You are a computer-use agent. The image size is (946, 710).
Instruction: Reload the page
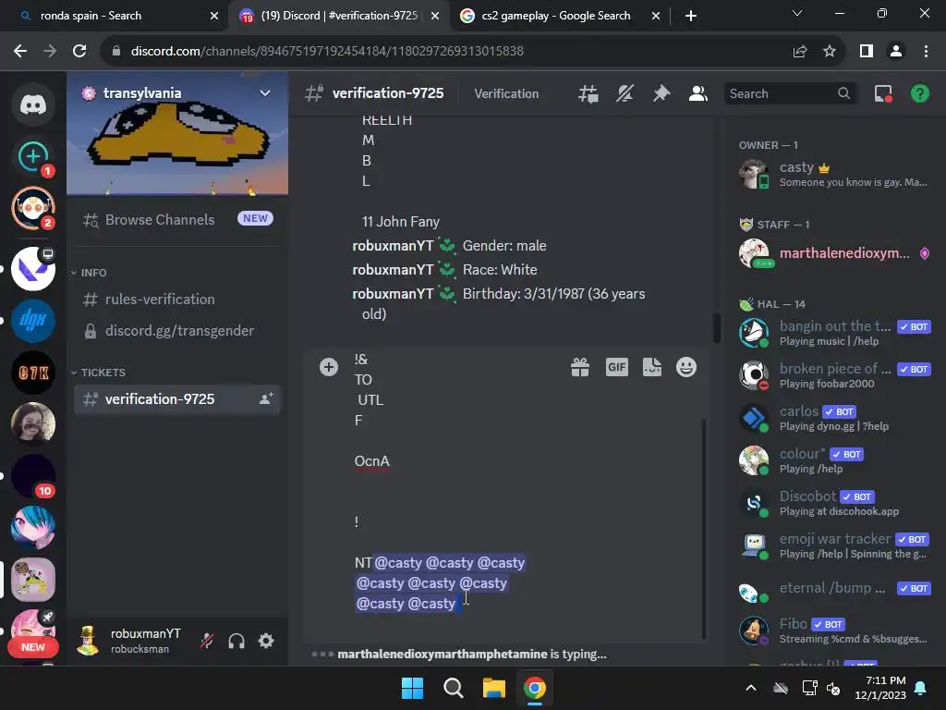(x=79, y=52)
